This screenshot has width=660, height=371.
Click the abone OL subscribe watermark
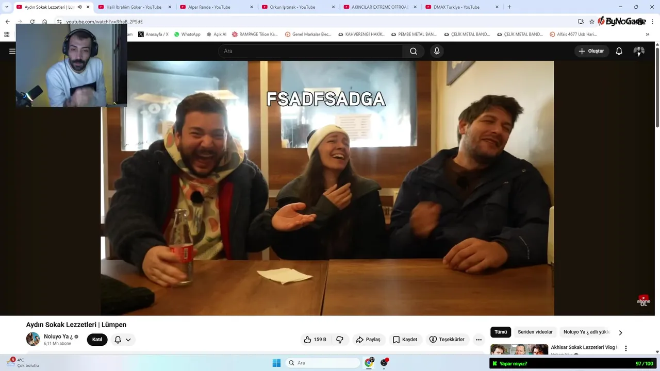pyautogui.click(x=643, y=300)
